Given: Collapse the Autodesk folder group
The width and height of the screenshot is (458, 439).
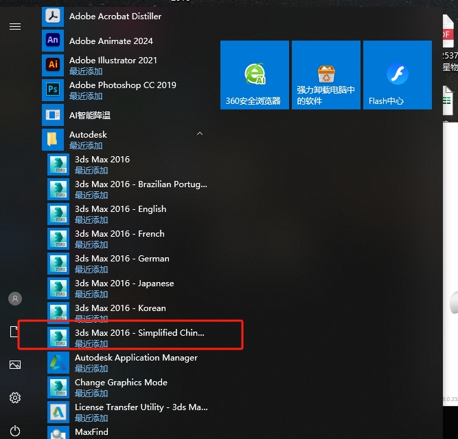Looking at the screenshot, I should tap(88, 139).
